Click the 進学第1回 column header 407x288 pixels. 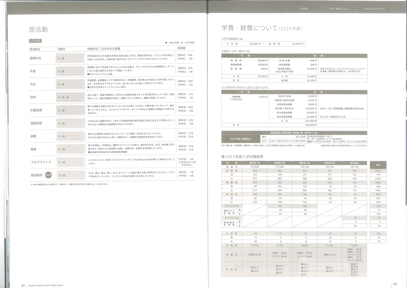click(x=255, y=162)
